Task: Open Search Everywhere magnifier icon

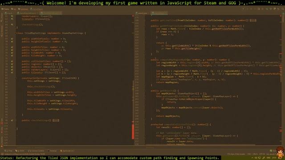Action: pyautogui.click(x=283, y=9)
